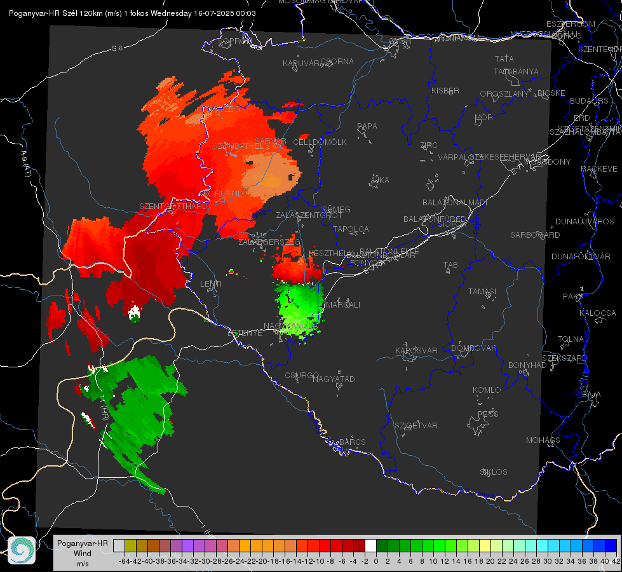Click the KAPUVÁR label

click(x=301, y=64)
